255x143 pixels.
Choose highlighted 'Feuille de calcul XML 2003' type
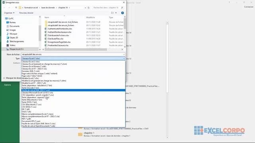[73, 90]
